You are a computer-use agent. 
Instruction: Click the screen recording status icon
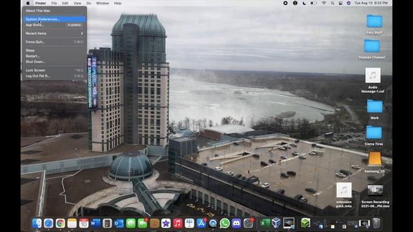pos(285,3)
